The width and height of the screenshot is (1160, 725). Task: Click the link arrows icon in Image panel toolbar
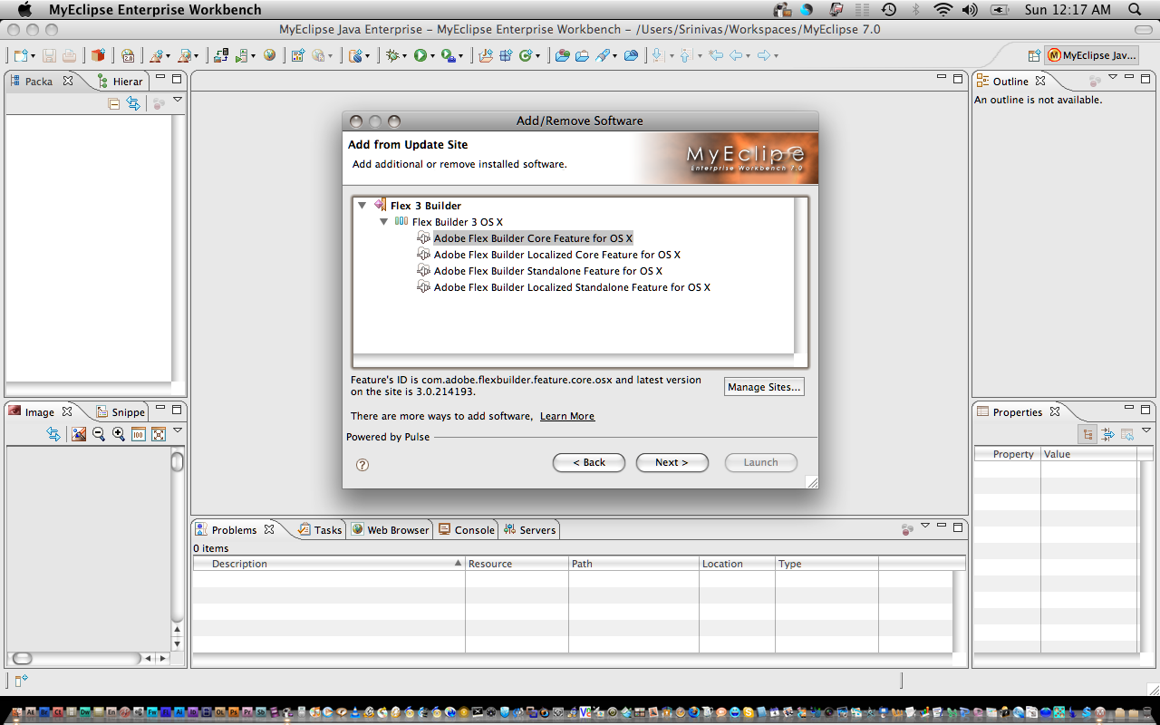point(53,434)
